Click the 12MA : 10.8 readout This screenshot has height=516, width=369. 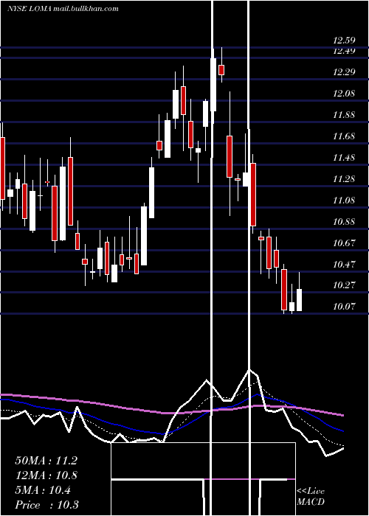click(x=46, y=475)
